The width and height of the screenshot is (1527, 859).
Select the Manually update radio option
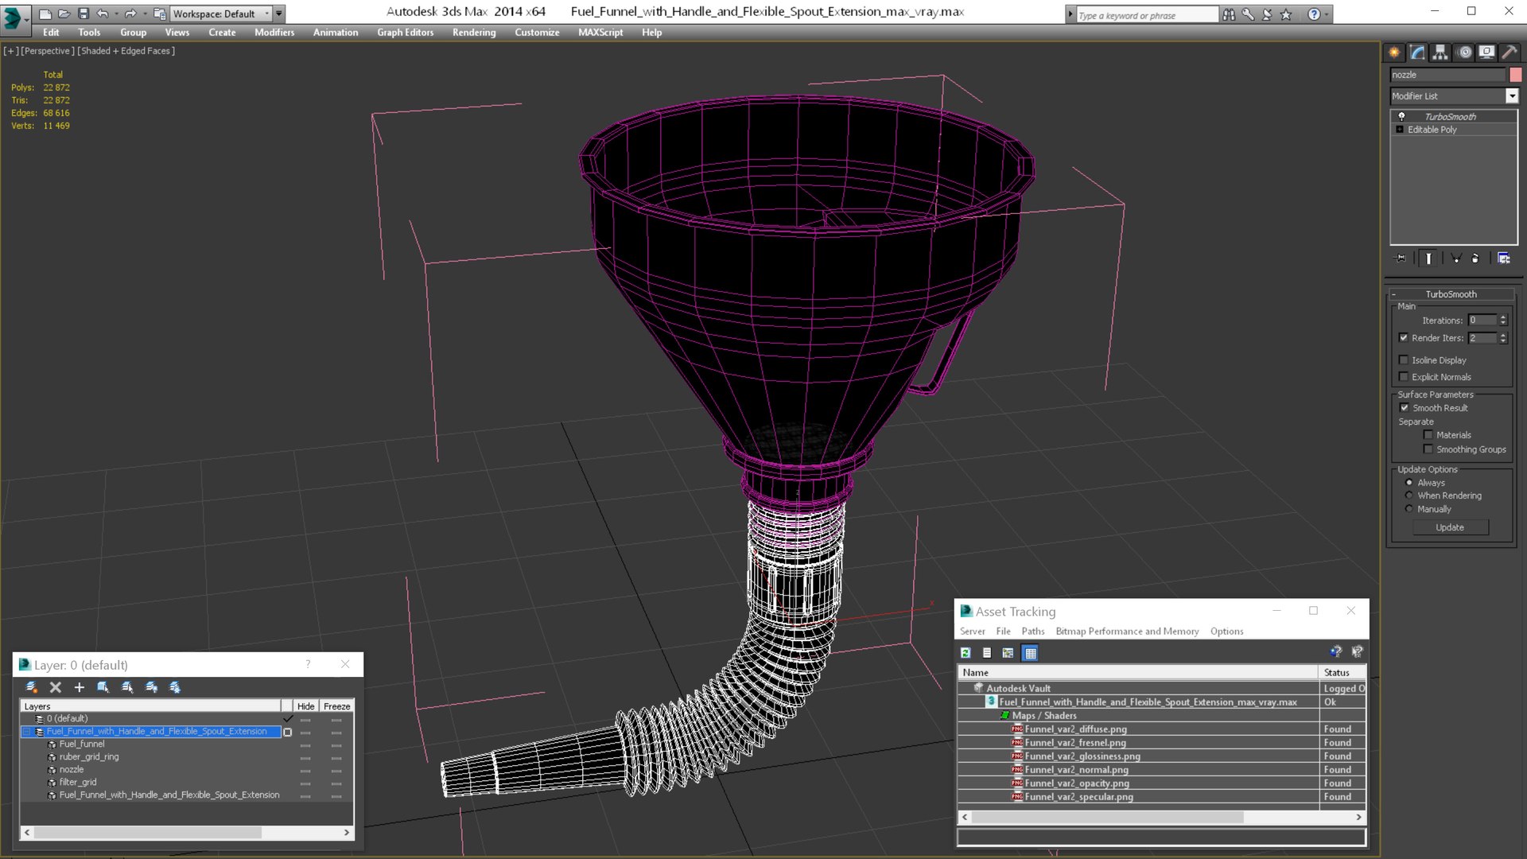(x=1409, y=509)
